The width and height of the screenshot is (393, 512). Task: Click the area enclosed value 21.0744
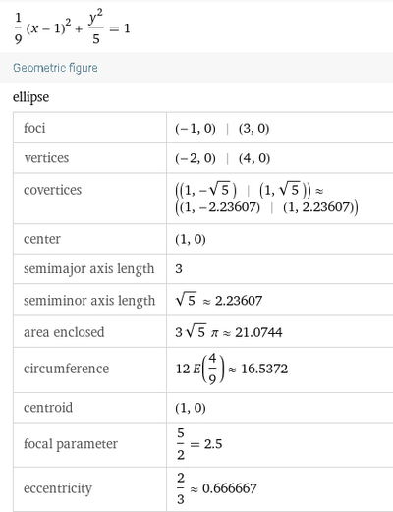[258, 332]
